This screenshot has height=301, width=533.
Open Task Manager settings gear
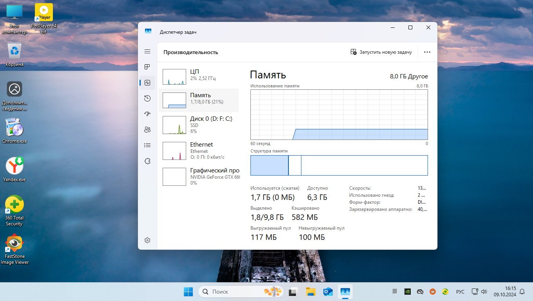(147, 240)
